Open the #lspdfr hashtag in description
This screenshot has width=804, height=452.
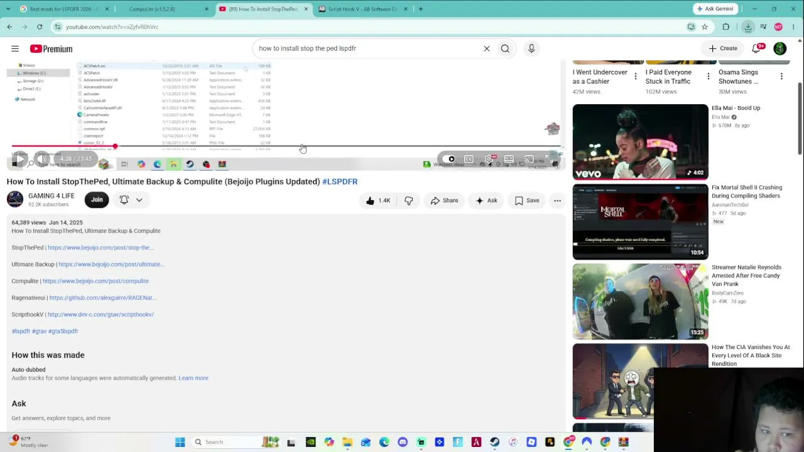click(x=21, y=331)
